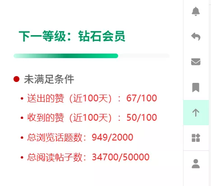This screenshot has height=186, width=211.
Task: Open the notifications bell icon
Action: (x=196, y=11)
